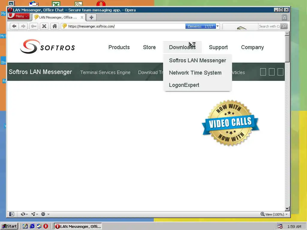Focus the Search with field
Viewport: 307px width, 230px height.
pos(269,26)
